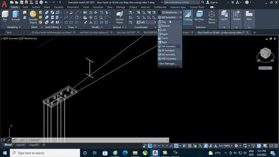The image size is (279, 157).
Task: Click the Plot printer icon in quick access toolbar
Action: 41,2
